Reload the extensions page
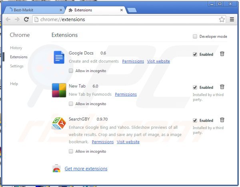The image size is (240, 187). 26,20
